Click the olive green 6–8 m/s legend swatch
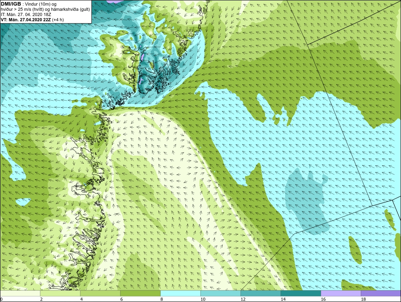This screenshot has height=302, width=401. pyautogui.click(x=140, y=293)
